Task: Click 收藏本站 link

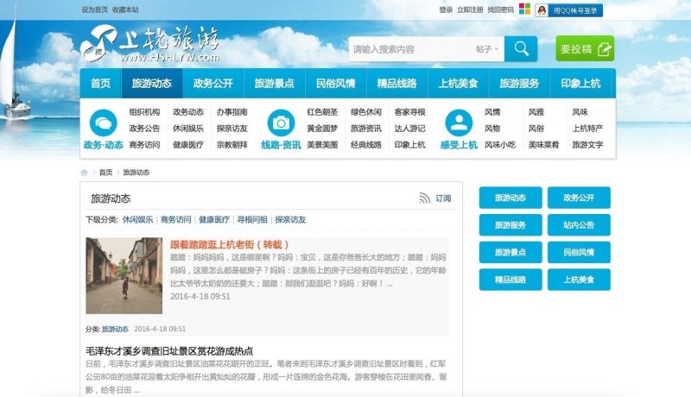Action: (x=125, y=9)
